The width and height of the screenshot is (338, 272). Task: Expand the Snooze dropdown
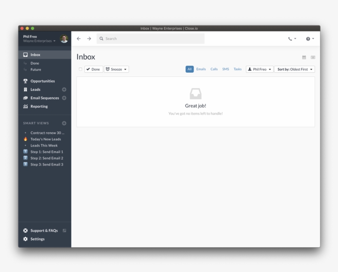pos(117,69)
